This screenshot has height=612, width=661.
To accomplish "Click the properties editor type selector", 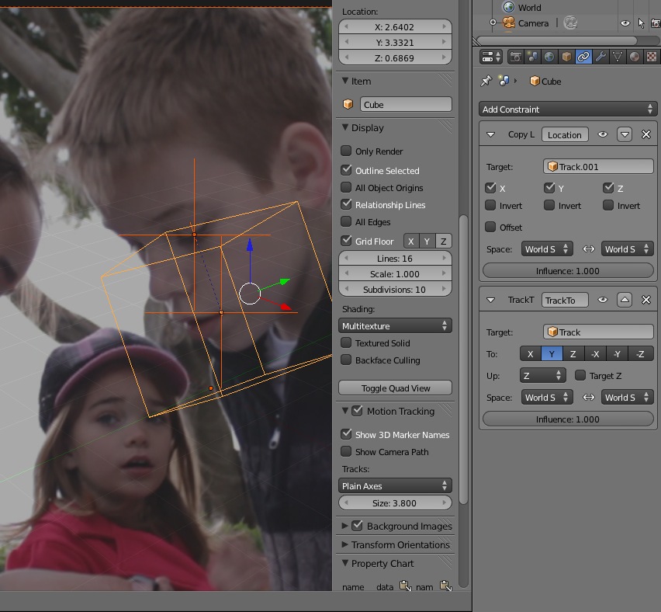I will tap(490, 57).
